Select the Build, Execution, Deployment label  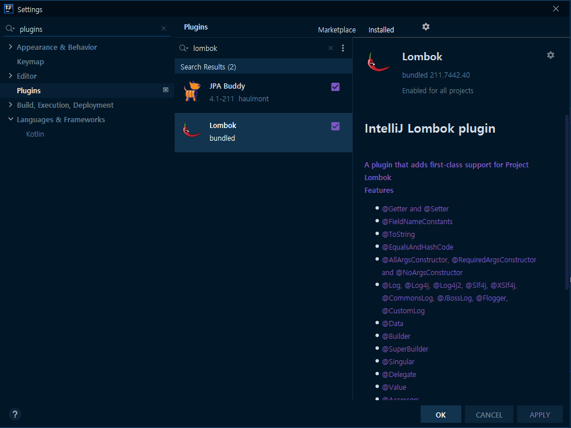click(65, 105)
